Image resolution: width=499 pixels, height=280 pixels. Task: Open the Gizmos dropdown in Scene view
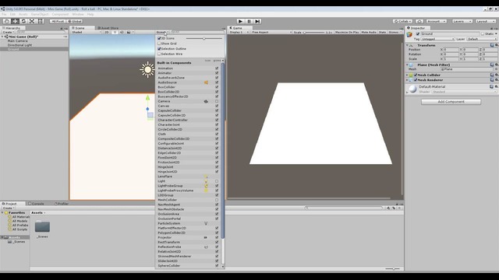coord(161,33)
